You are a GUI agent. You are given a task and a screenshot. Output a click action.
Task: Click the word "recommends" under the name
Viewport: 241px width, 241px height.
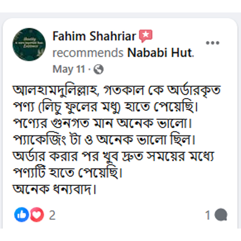[x=88, y=53]
